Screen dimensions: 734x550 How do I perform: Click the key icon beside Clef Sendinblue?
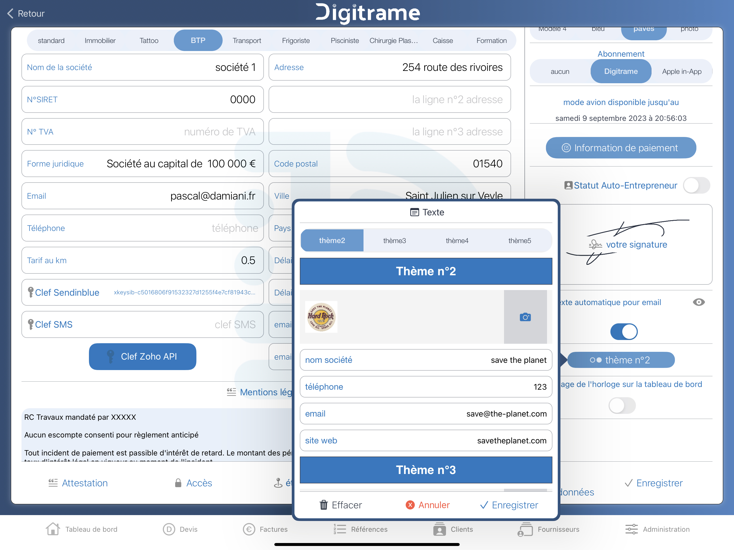click(31, 292)
